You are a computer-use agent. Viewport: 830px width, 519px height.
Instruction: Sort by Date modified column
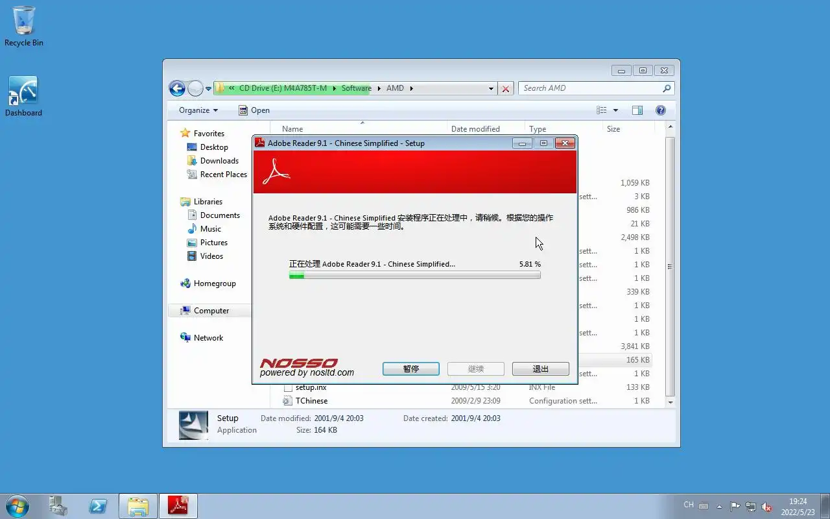[486, 128]
